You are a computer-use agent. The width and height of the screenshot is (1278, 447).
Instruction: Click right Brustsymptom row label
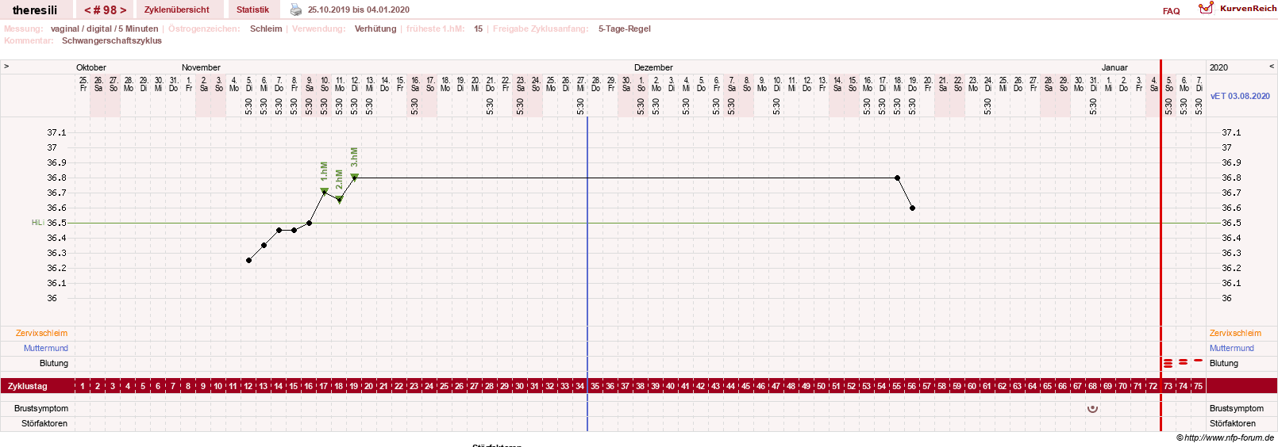1237,408
